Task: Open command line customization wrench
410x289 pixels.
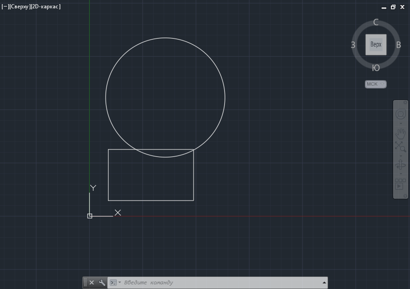Action: point(102,282)
